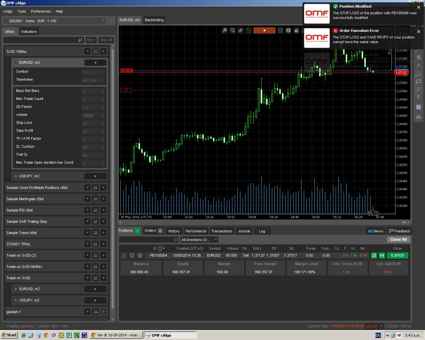This screenshot has height=340, width=425.
Task: Build the gautam 1 cBot
Action: 95,312
